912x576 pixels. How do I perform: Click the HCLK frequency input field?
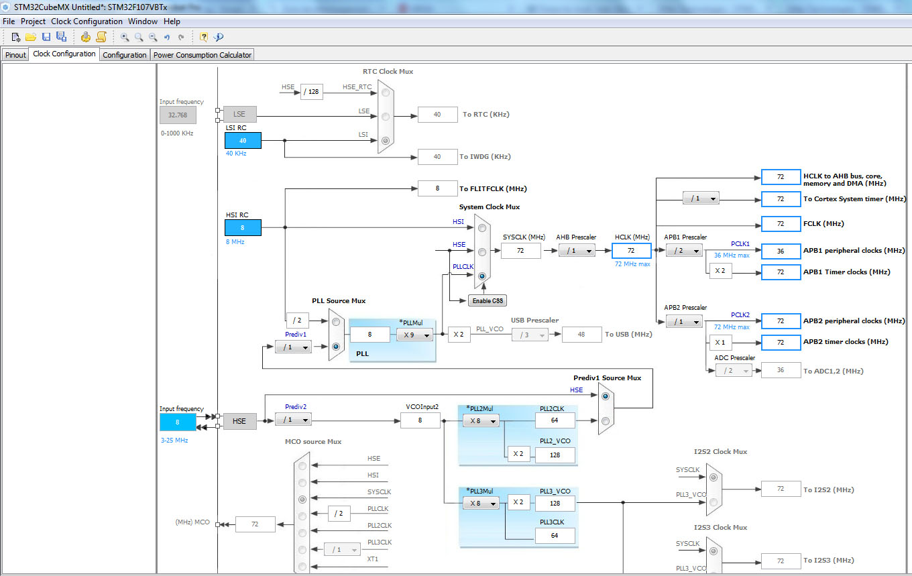(632, 250)
